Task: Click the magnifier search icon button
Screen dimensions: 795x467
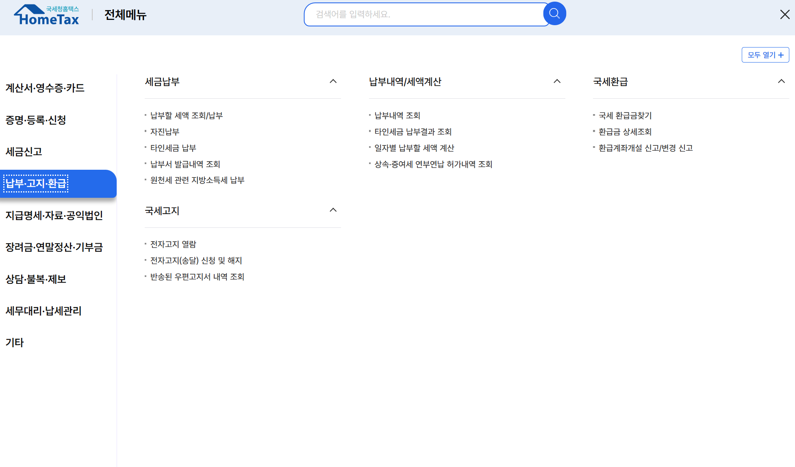Action: 554,14
